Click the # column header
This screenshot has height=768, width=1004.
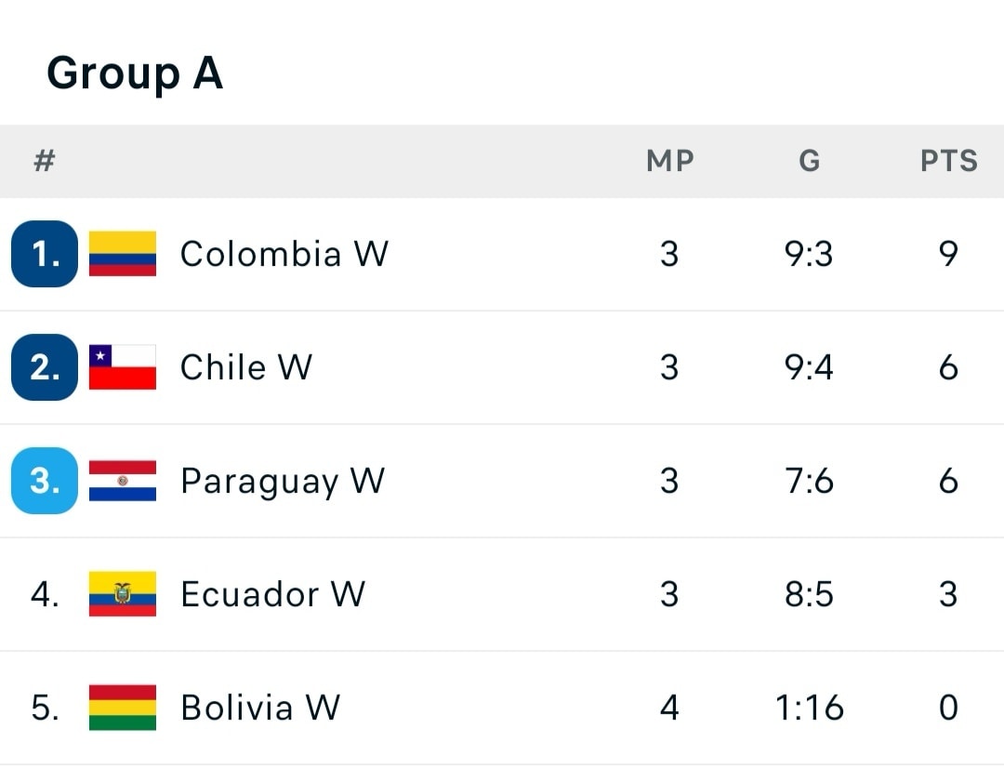45,161
